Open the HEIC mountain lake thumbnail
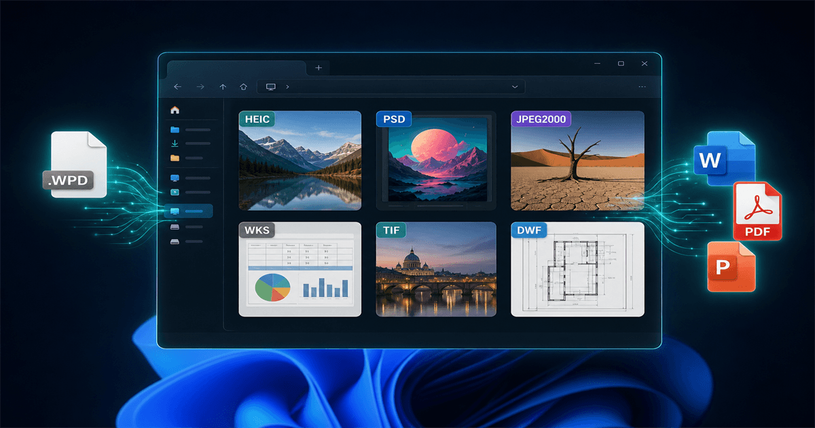815x428 pixels. [x=300, y=160]
